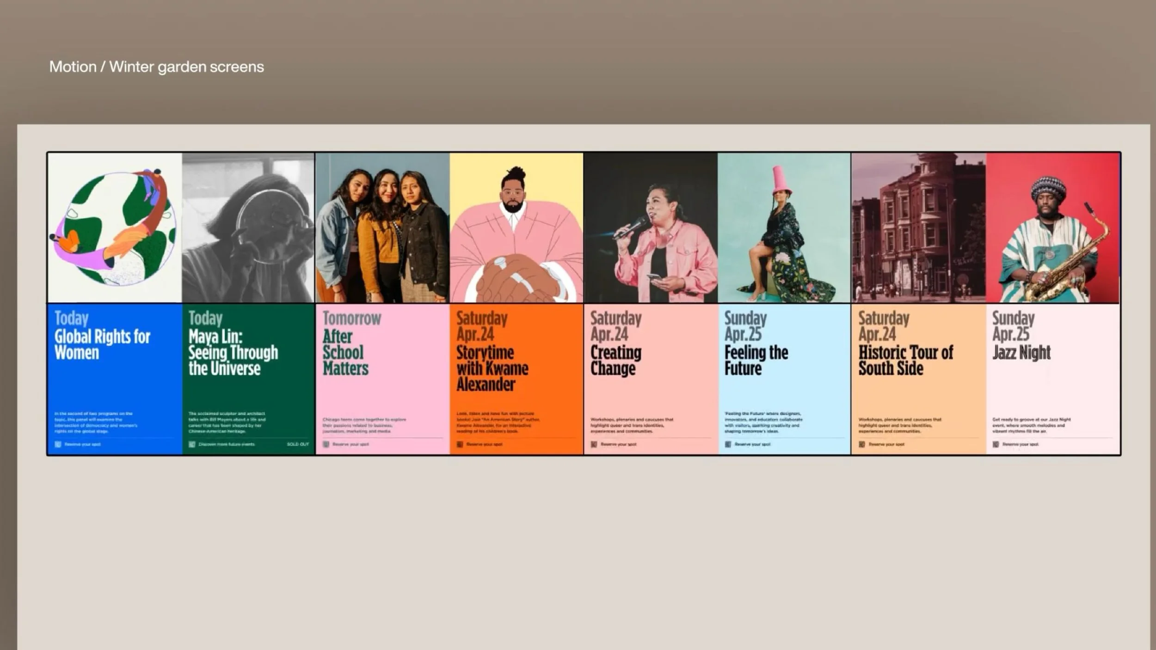Screen dimensions: 1156x650
Task: Click 'Reserve your spot' on Jazz Night card
Action: [x=1021, y=444]
